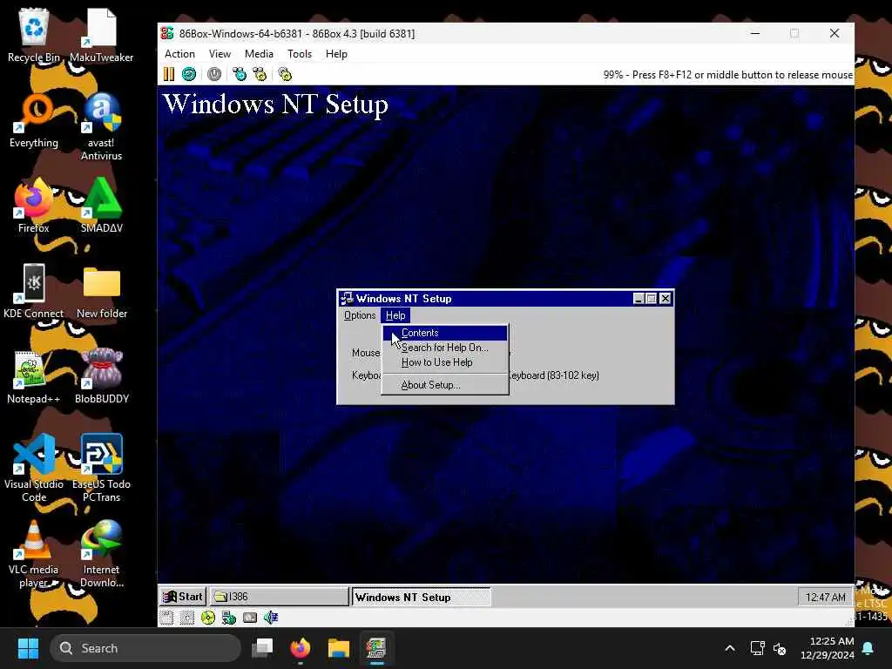The image size is (892, 669).
Task: Click the NT taskbar clock 12:47 AM
Action: pos(826,597)
